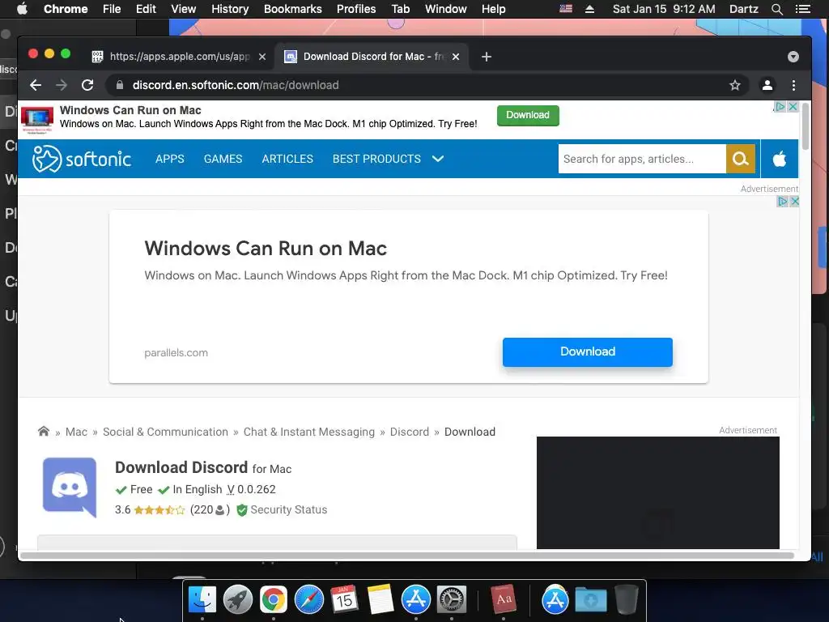
Task: Close the apps.apple.com tab
Action: [262, 57]
